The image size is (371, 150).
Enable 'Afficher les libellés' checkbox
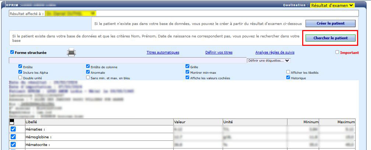(288, 72)
